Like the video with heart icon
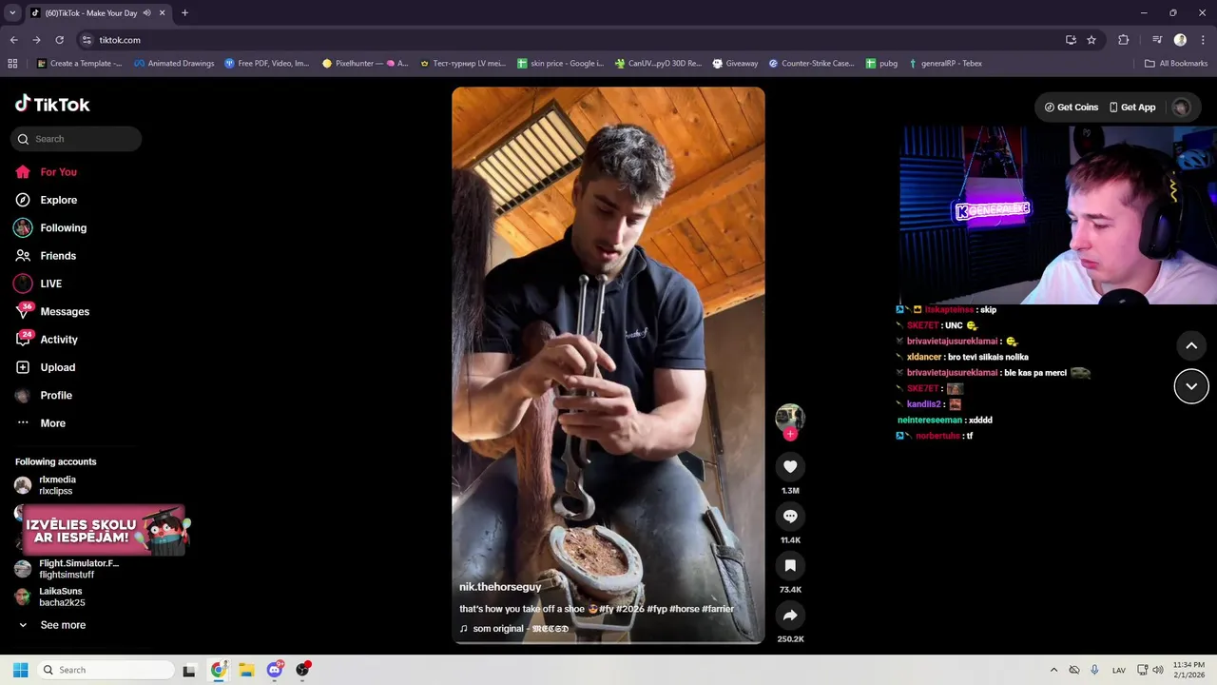This screenshot has height=685, width=1217. pos(790,466)
